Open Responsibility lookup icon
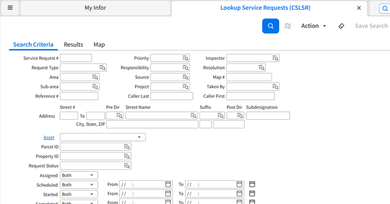 coord(185,67)
